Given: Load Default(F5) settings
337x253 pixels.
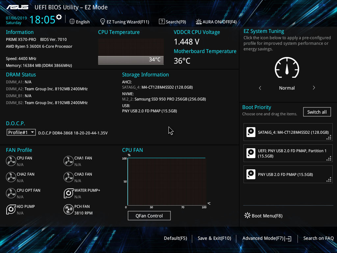Looking at the screenshot, I should pos(175,238).
